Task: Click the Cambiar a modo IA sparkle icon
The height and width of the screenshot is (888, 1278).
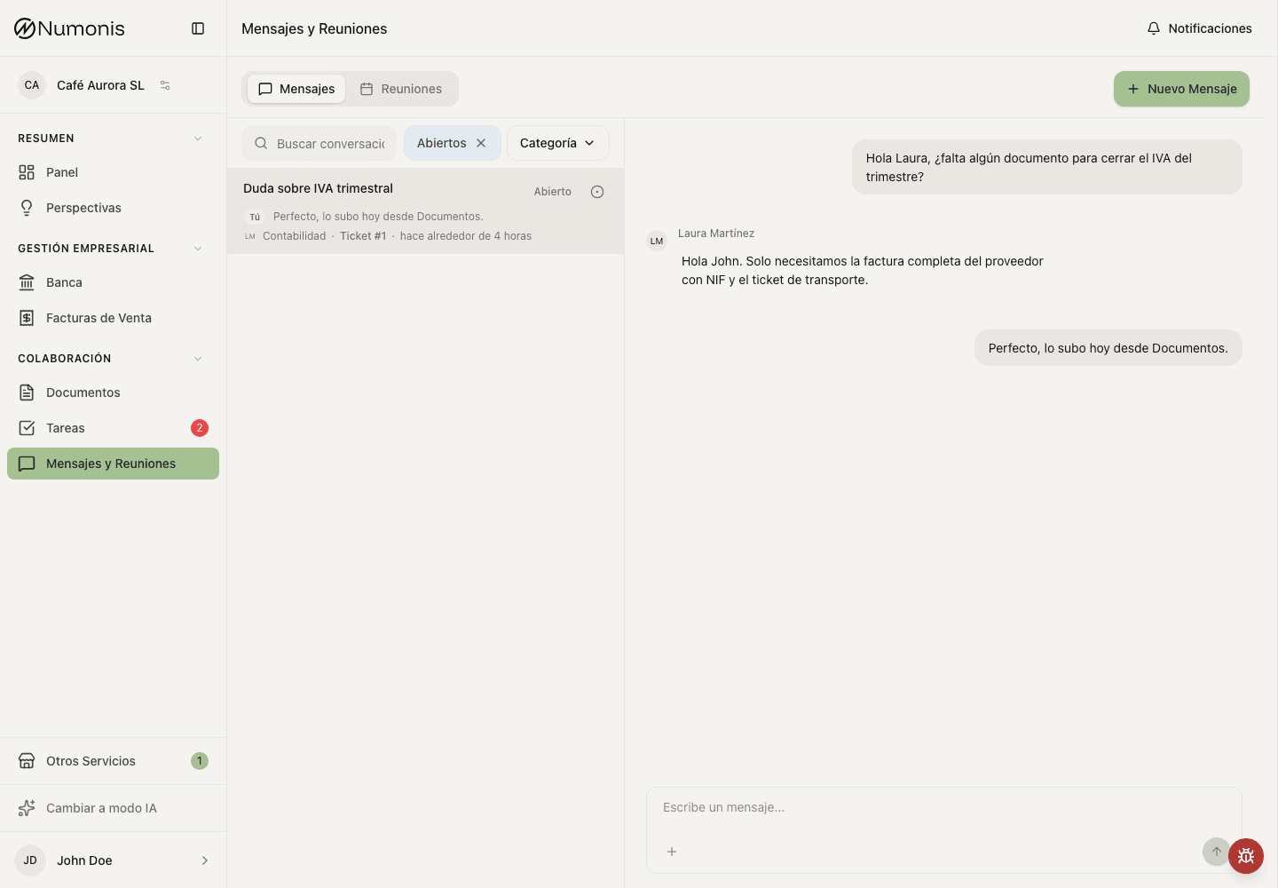Action: pyautogui.click(x=27, y=808)
